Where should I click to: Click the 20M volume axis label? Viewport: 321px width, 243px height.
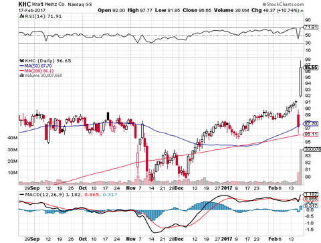click(x=13, y=161)
